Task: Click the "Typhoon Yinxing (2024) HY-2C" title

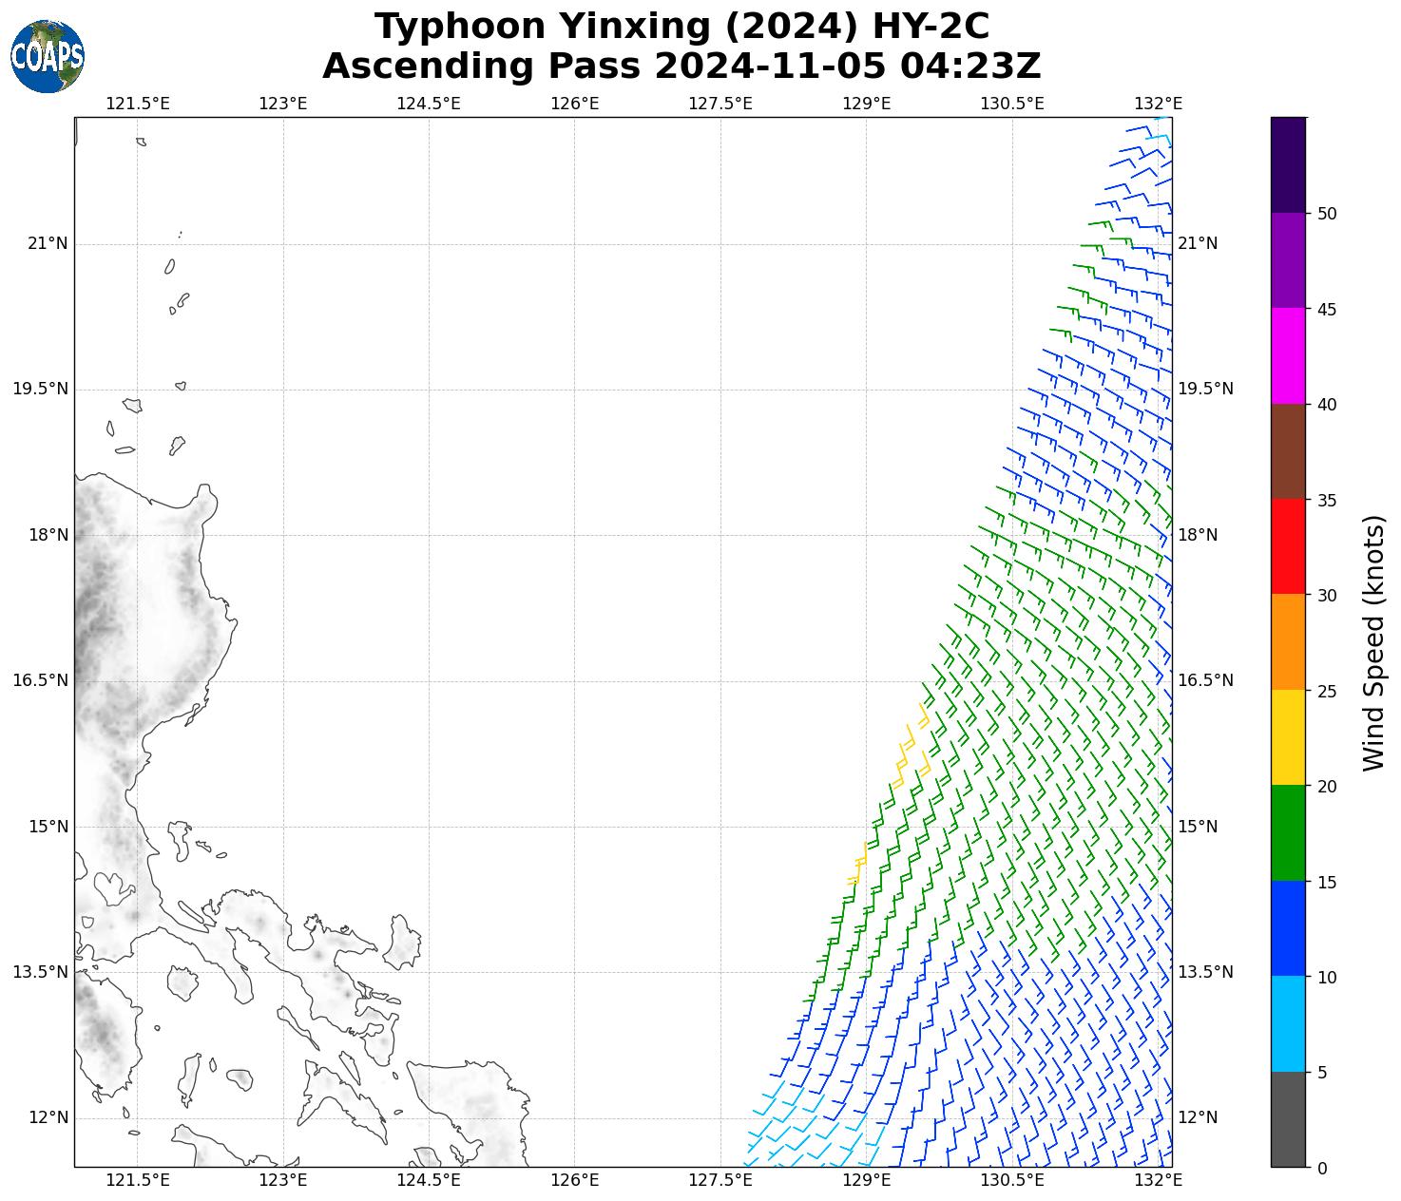Action: (x=681, y=27)
